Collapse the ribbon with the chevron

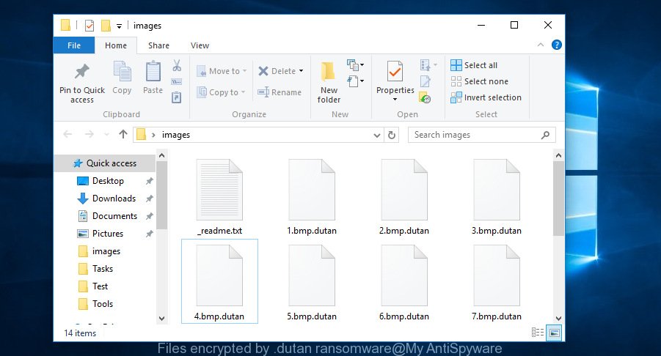tap(541, 45)
